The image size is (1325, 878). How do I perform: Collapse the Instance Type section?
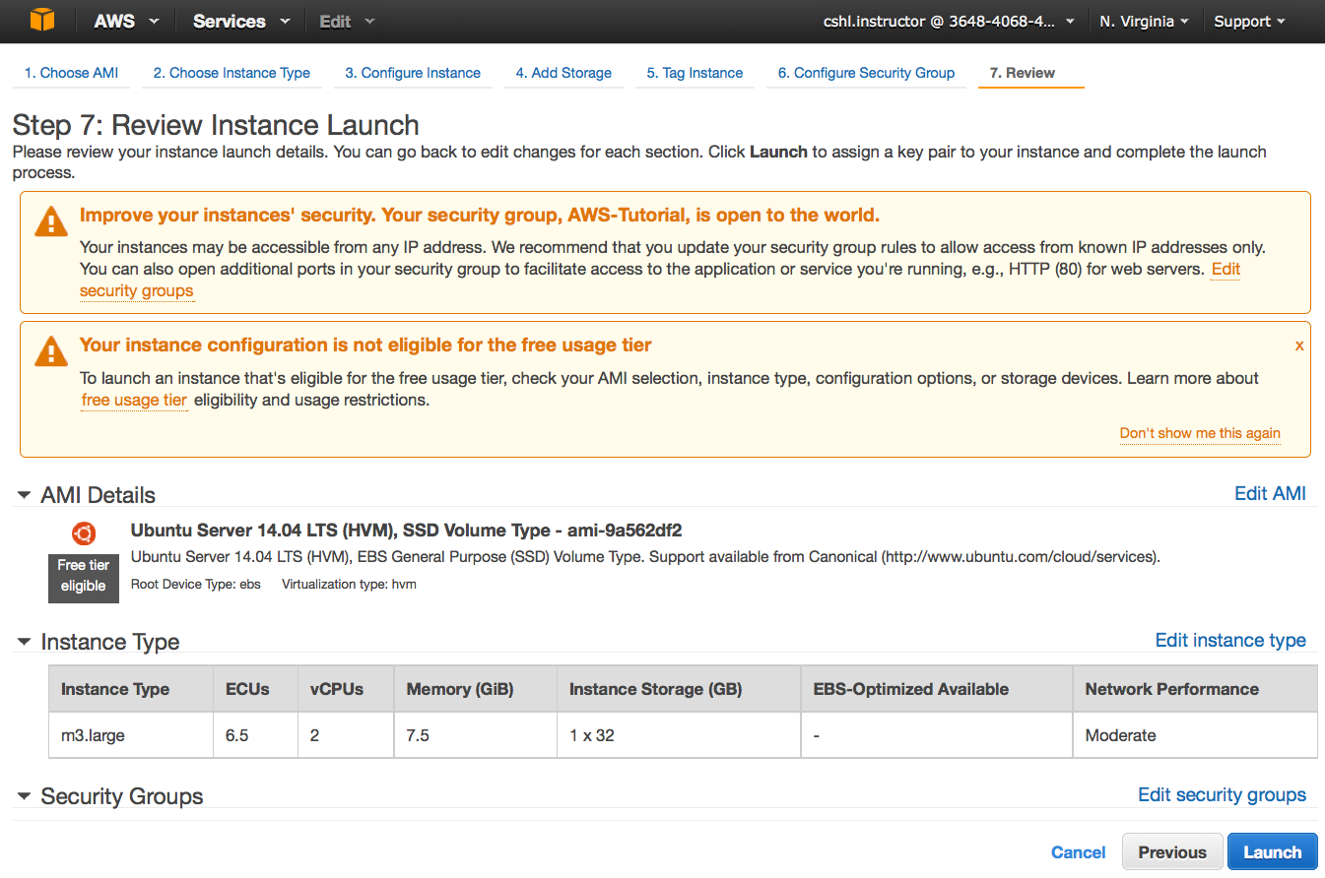pos(25,642)
